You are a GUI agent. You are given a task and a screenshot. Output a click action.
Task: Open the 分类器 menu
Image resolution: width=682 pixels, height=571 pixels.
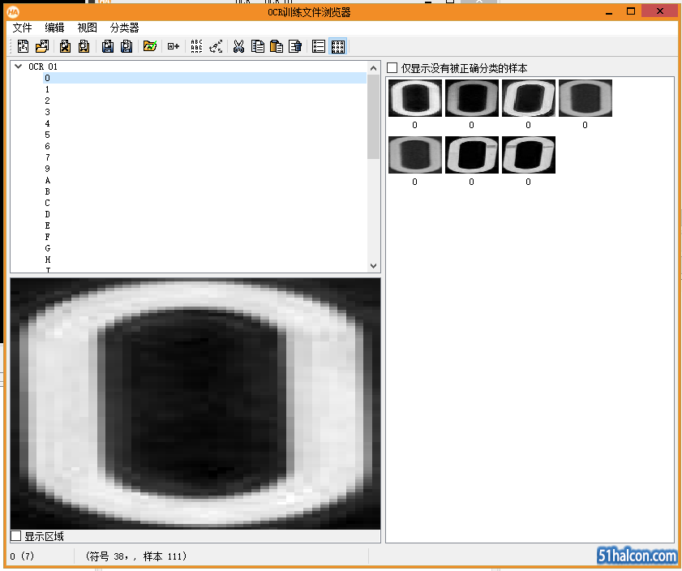point(124,28)
